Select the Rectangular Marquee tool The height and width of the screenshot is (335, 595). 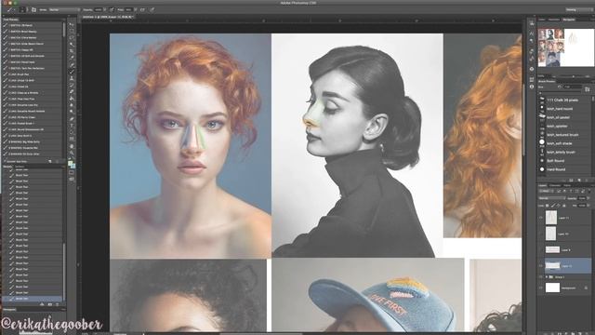(72, 32)
